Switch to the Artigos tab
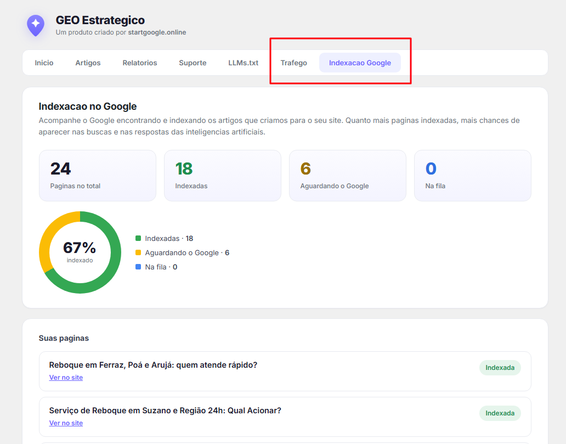The image size is (566, 444). point(88,63)
